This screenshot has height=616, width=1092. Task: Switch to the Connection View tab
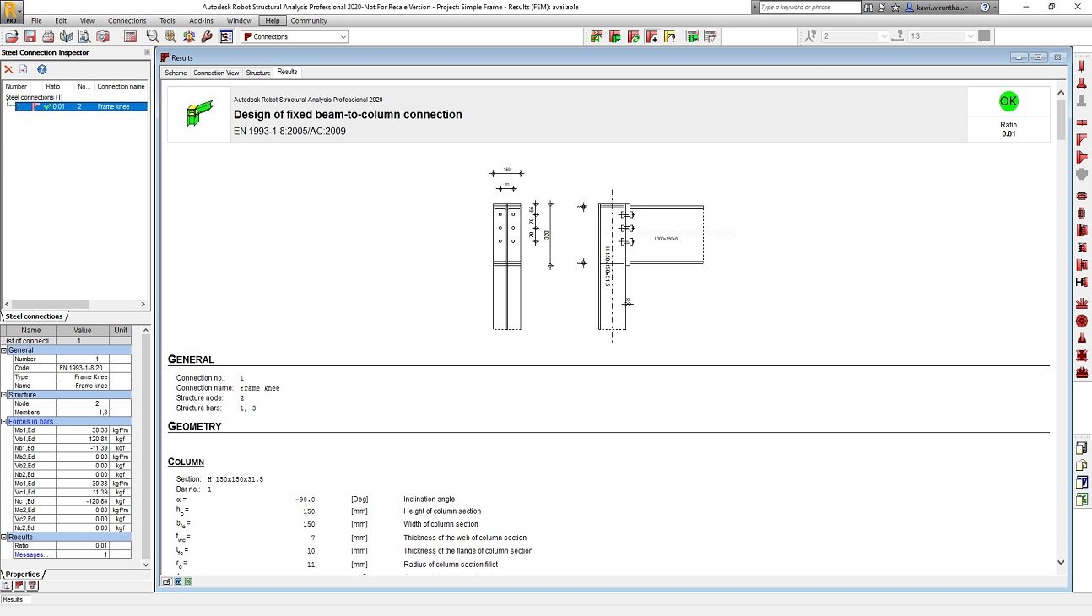tap(216, 73)
